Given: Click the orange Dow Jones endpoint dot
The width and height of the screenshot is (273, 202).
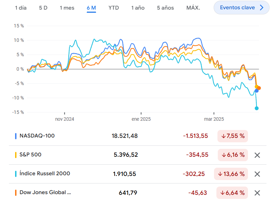Looking at the screenshot, I should click(259, 88).
